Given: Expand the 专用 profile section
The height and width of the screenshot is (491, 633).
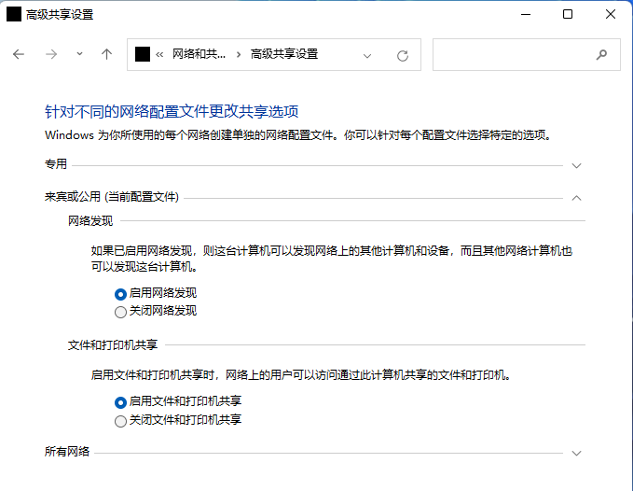Looking at the screenshot, I should click(x=576, y=165).
